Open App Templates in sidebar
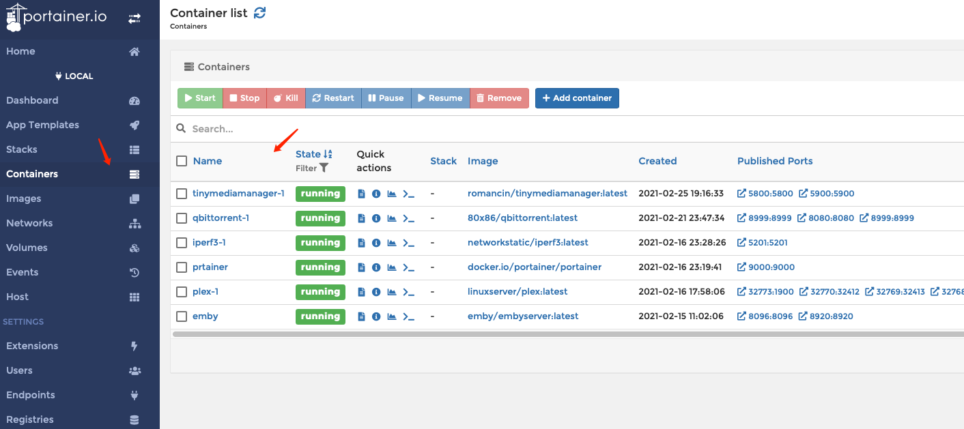The width and height of the screenshot is (964, 429). point(80,125)
